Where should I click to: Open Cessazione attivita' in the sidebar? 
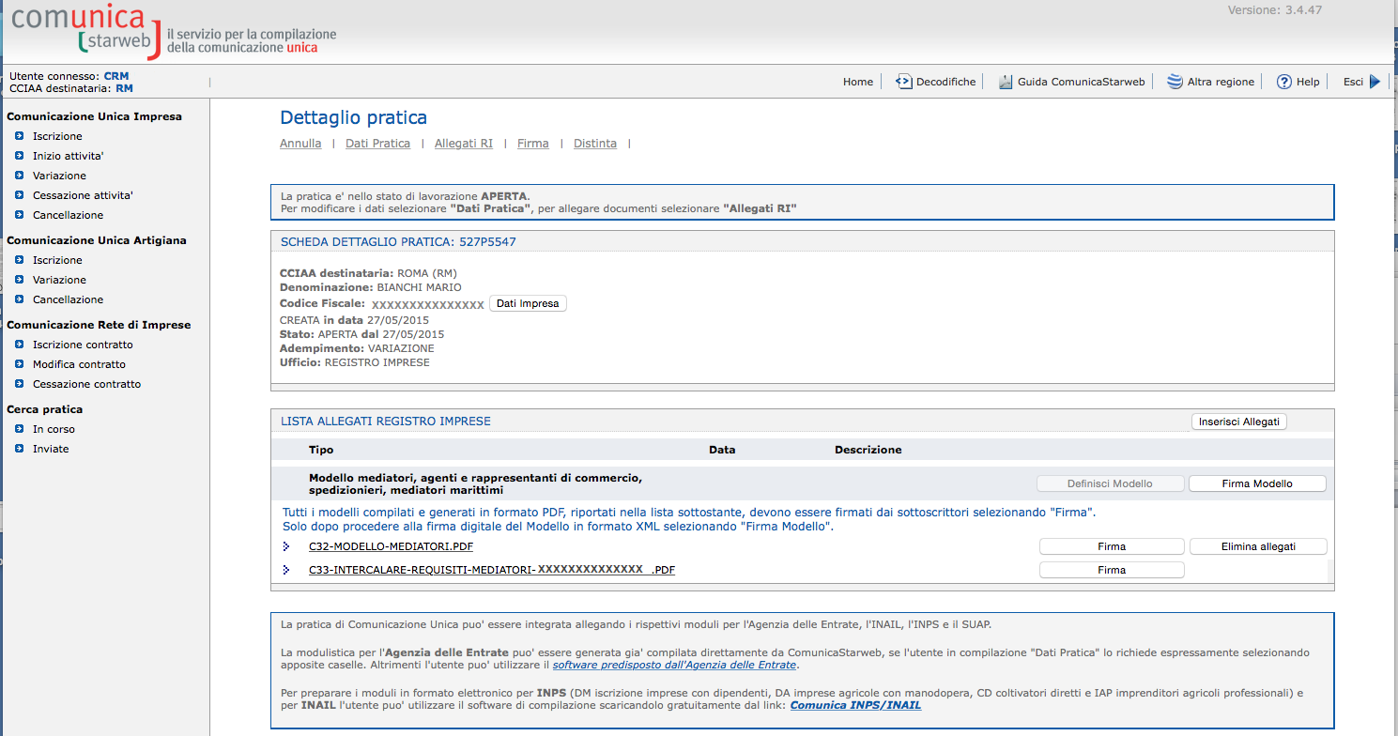pyautogui.click(x=83, y=195)
